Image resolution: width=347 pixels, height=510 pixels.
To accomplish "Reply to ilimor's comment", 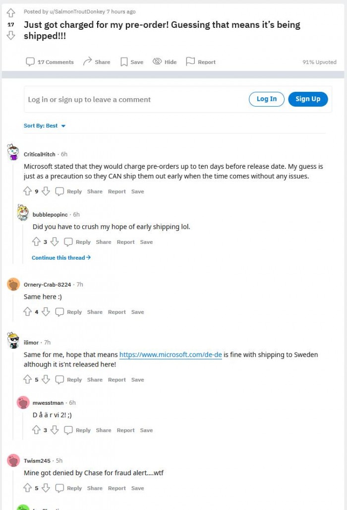I will [x=69, y=380].
